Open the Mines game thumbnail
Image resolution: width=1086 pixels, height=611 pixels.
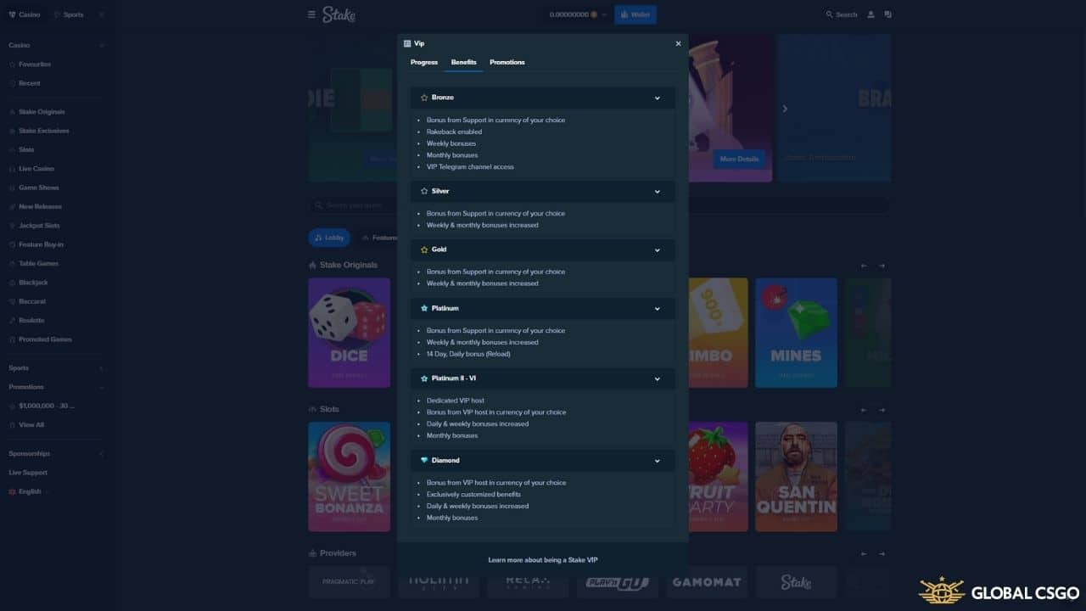796,333
